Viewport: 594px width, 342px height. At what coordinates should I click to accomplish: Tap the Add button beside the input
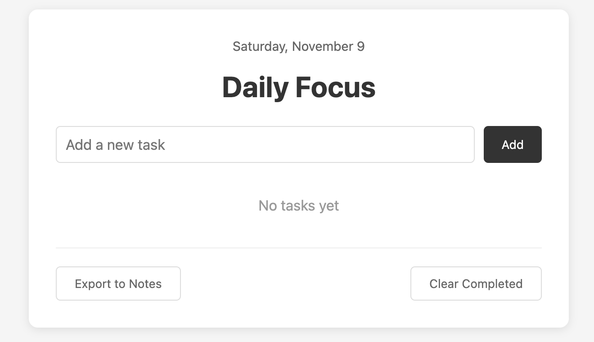tap(512, 144)
